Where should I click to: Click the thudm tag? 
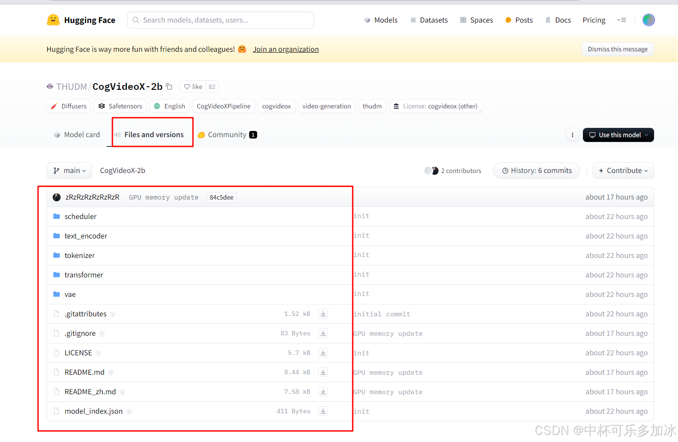pyautogui.click(x=372, y=106)
